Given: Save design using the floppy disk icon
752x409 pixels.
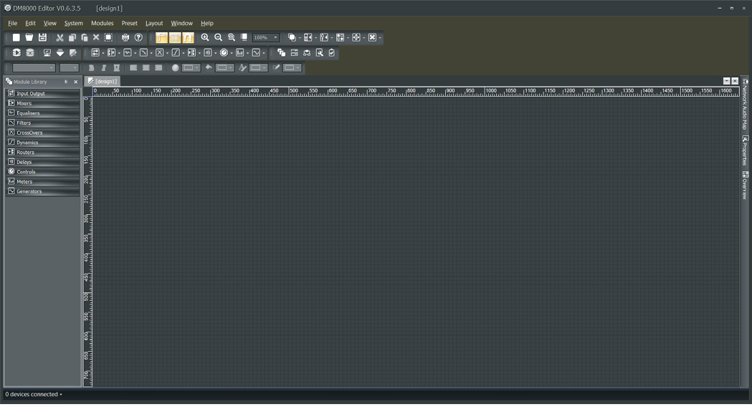Looking at the screenshot, I should [x=42, y=37].
